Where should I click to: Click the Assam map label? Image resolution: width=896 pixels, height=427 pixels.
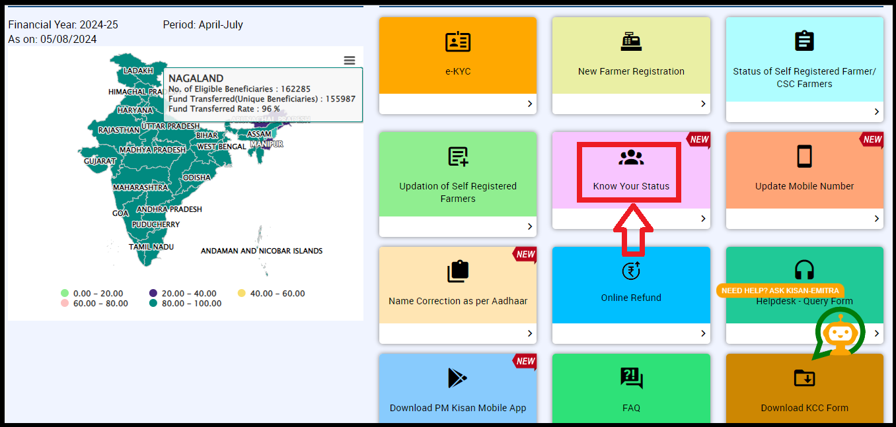[259, 135]
